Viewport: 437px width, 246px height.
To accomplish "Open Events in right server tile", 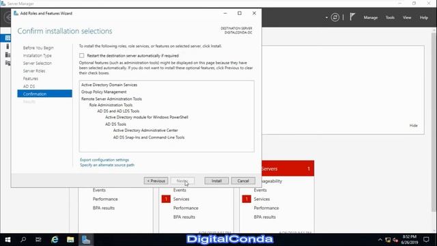I will click(260, 190).
